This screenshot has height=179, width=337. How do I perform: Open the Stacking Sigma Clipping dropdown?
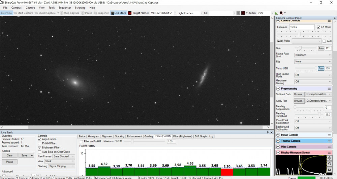(61, 166)
